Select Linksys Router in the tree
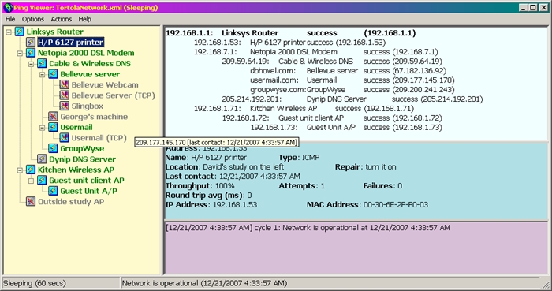The width and height of the screenshot is (552, 291). tap(55, 32)
